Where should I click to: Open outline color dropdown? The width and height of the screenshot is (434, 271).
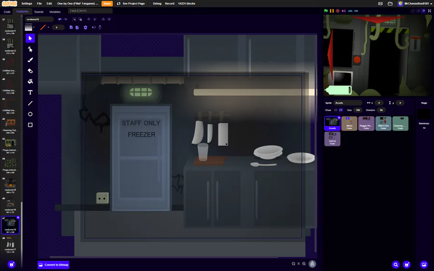(48, 27)
